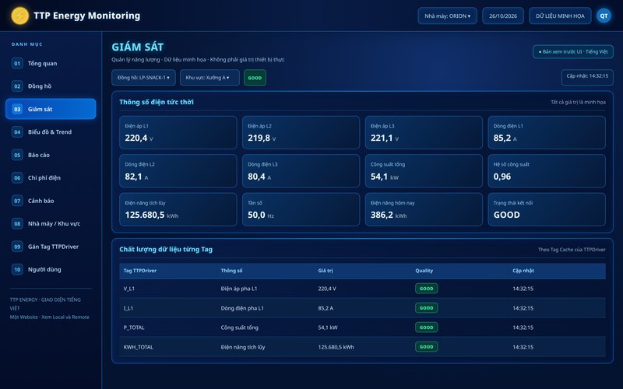Click the 125.680,5 kWh table value
The width and height of the screenshot is (623, 389).
pyautogui.click(x=336, y=347)
